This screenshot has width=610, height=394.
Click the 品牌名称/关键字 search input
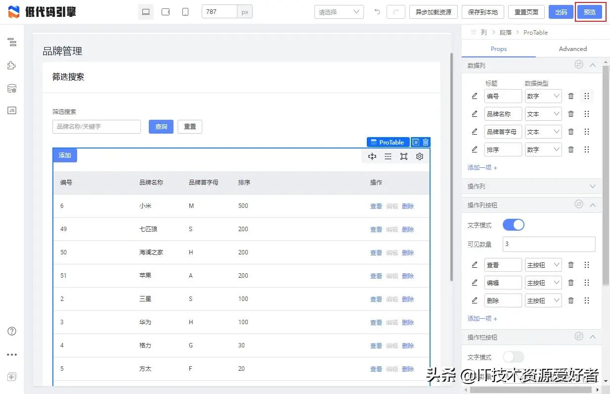click(x=96, y=127)
